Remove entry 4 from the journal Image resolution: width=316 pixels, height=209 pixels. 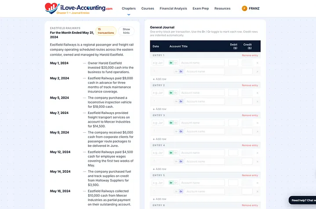[x=250, y=145]
